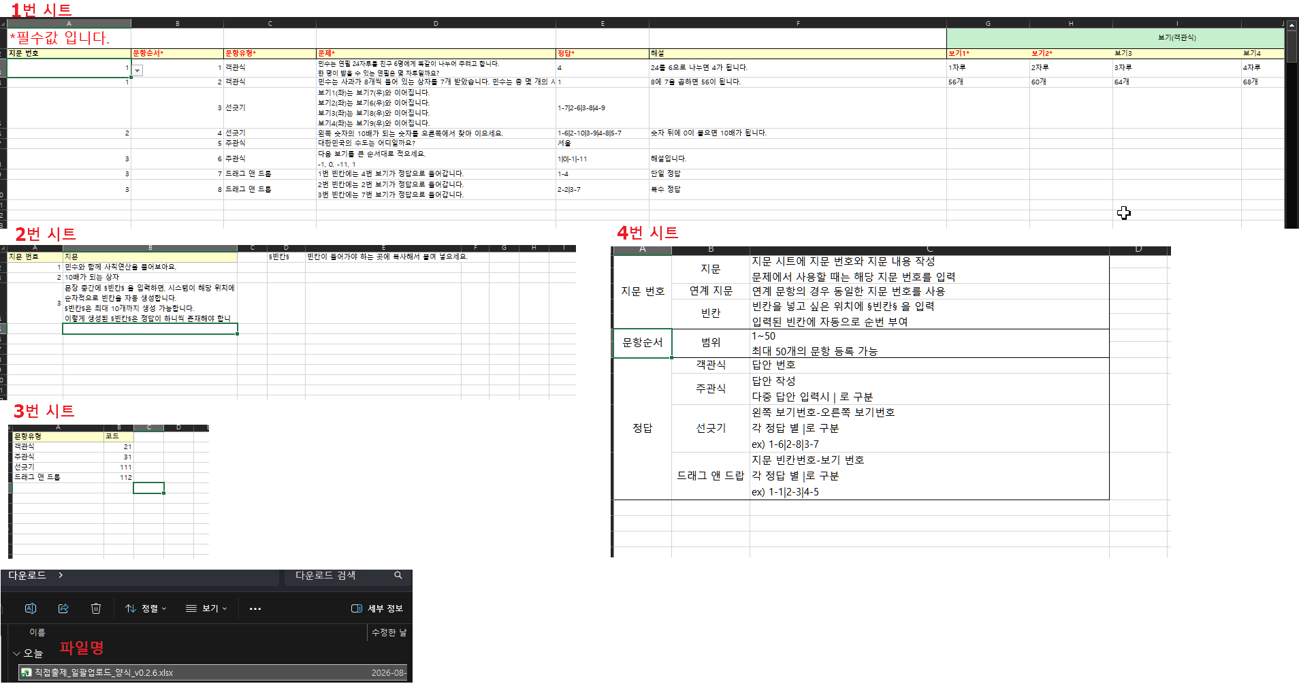Select column A header in sheet 1

point(69,24)
